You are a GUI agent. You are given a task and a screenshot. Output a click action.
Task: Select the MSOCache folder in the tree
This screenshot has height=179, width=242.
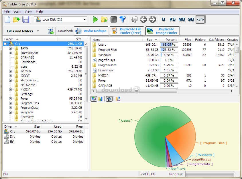pyautogui.click(x=28, y=85)
